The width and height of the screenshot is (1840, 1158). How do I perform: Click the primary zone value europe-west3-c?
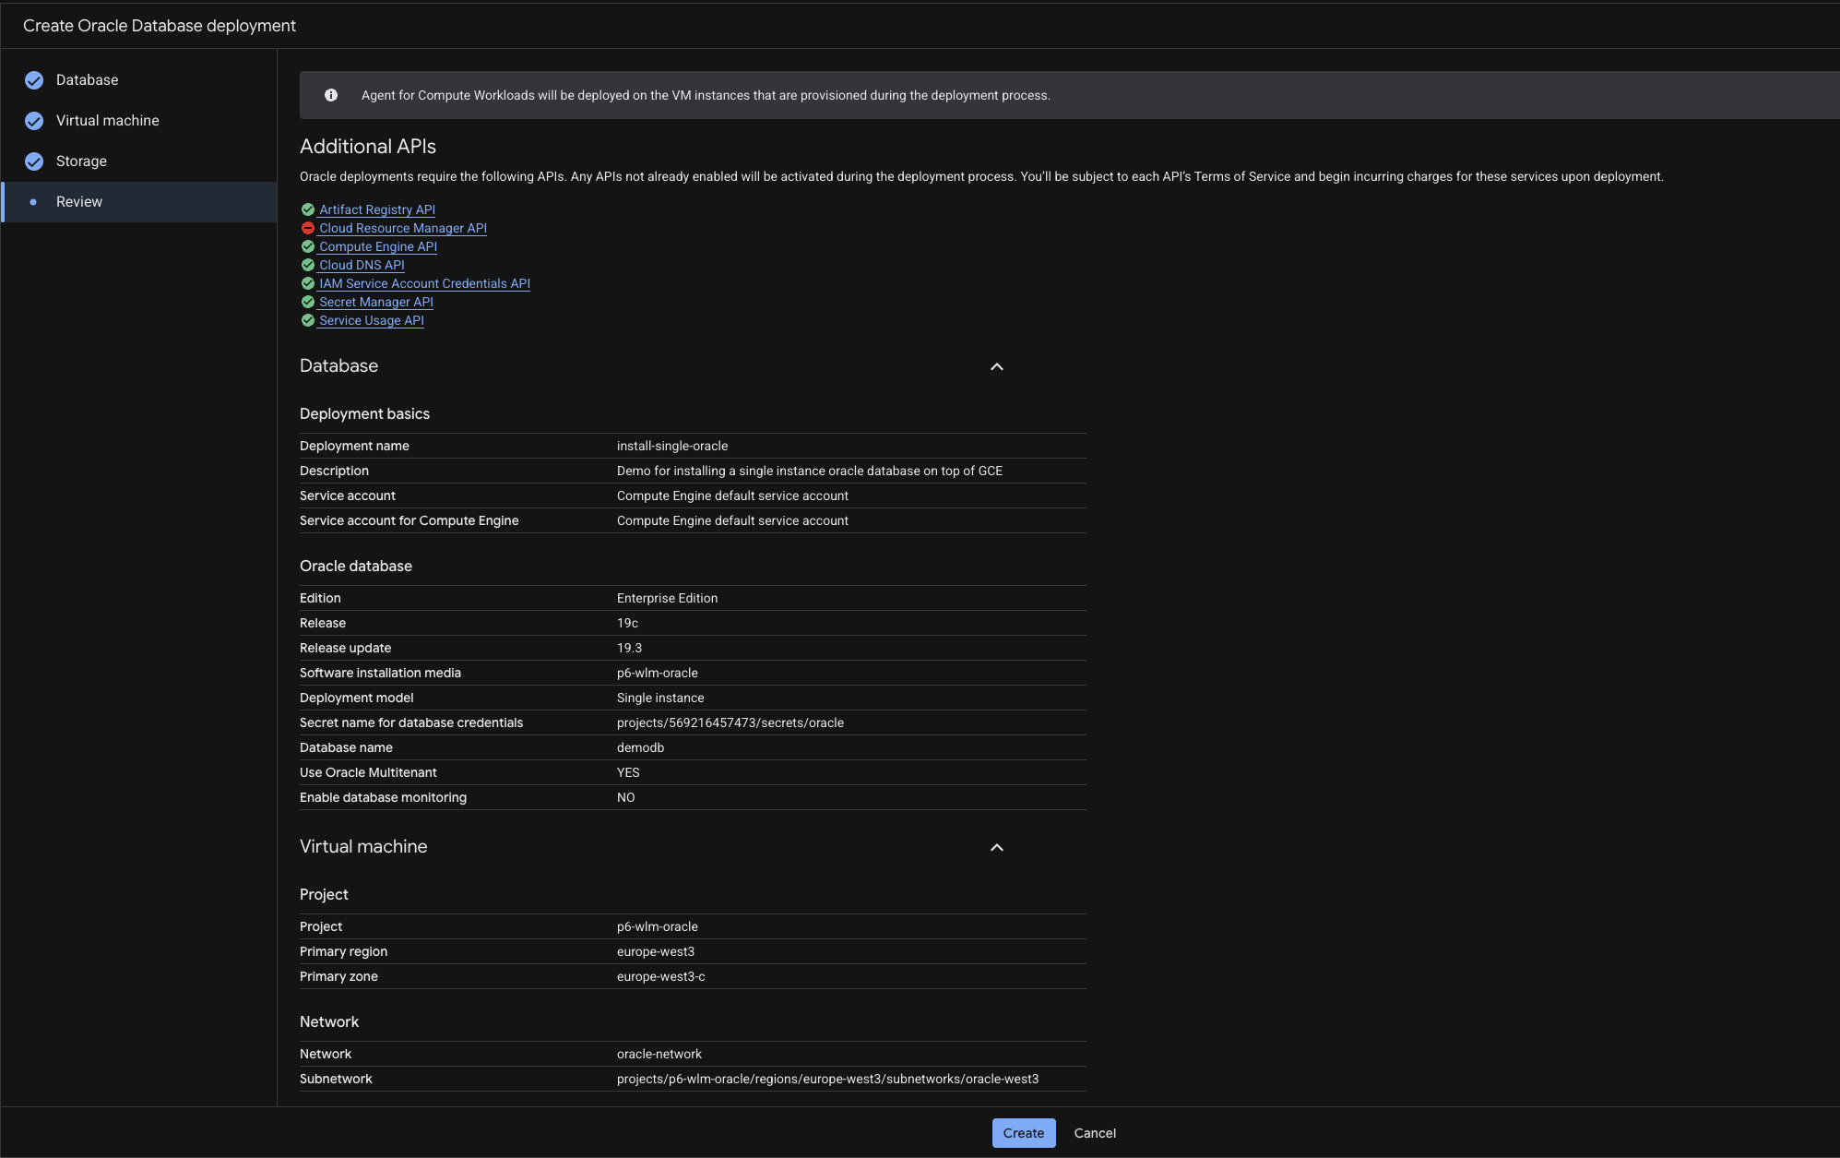pos(660,976)
